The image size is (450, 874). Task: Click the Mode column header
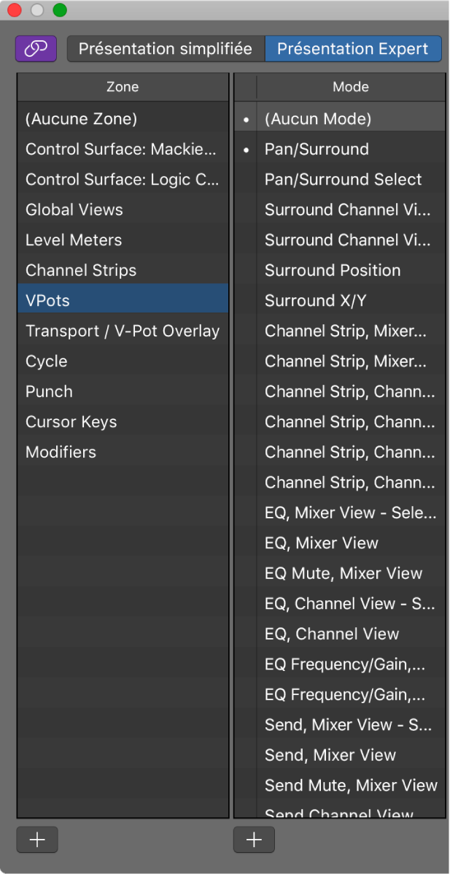click(350, 87)
